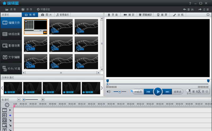The width and height of the screenshot is (212, 131).
Task: Show next effects with the right chevron
Action: [102, 88]
